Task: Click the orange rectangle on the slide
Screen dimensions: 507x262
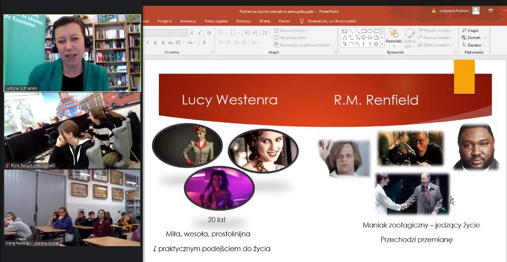Action: pyautogui.click(x=464, y=77)
